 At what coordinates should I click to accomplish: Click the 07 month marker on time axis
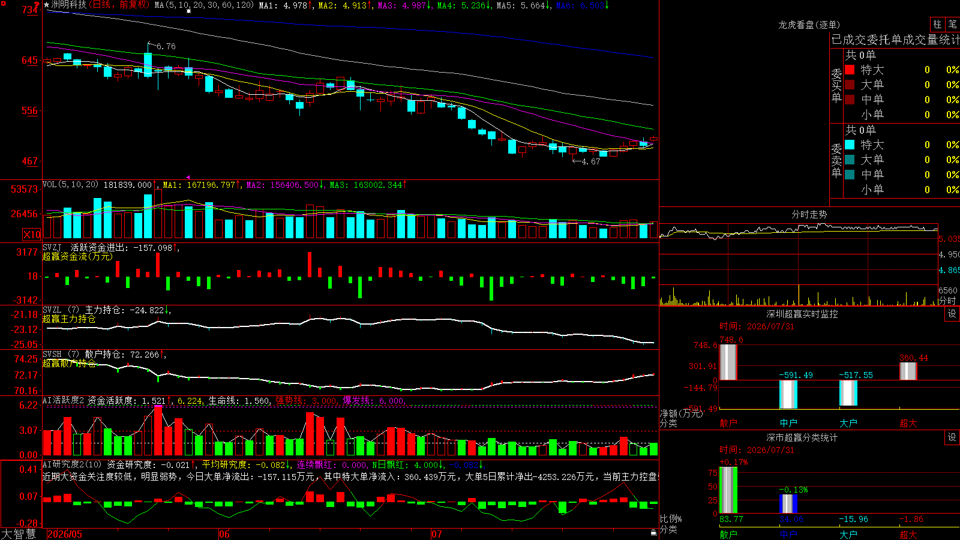tap(437, 534)
